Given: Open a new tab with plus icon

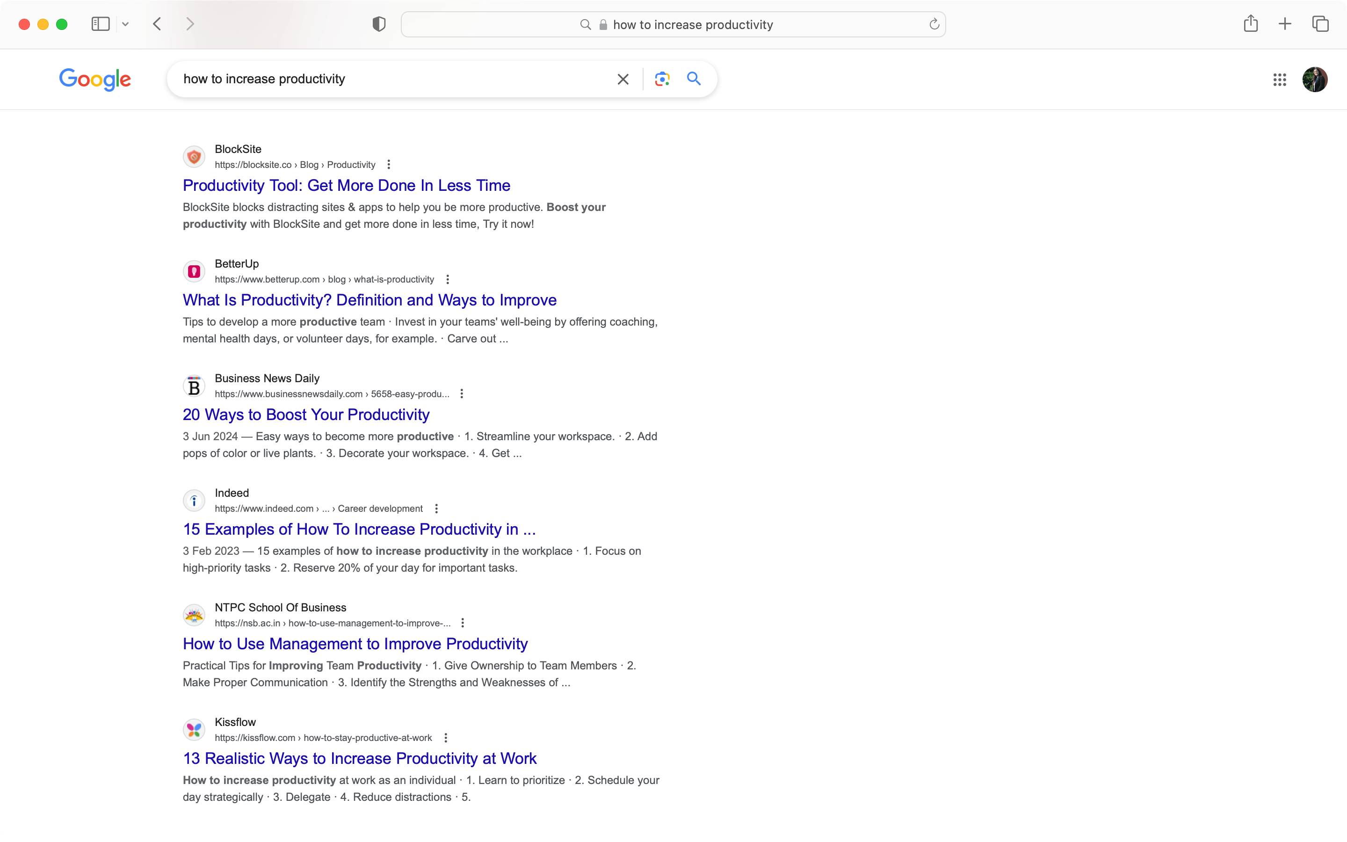Looking at the screenshot, I should tap(1285, 24).
